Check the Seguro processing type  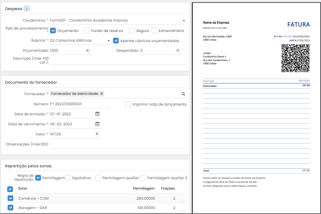click(x=132, y=31)
